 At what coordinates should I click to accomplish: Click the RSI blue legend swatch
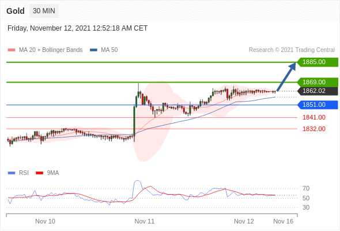(x=12, y=173)
